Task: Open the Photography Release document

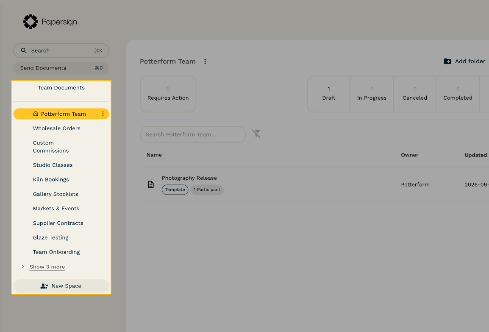Action: [189, 178]
